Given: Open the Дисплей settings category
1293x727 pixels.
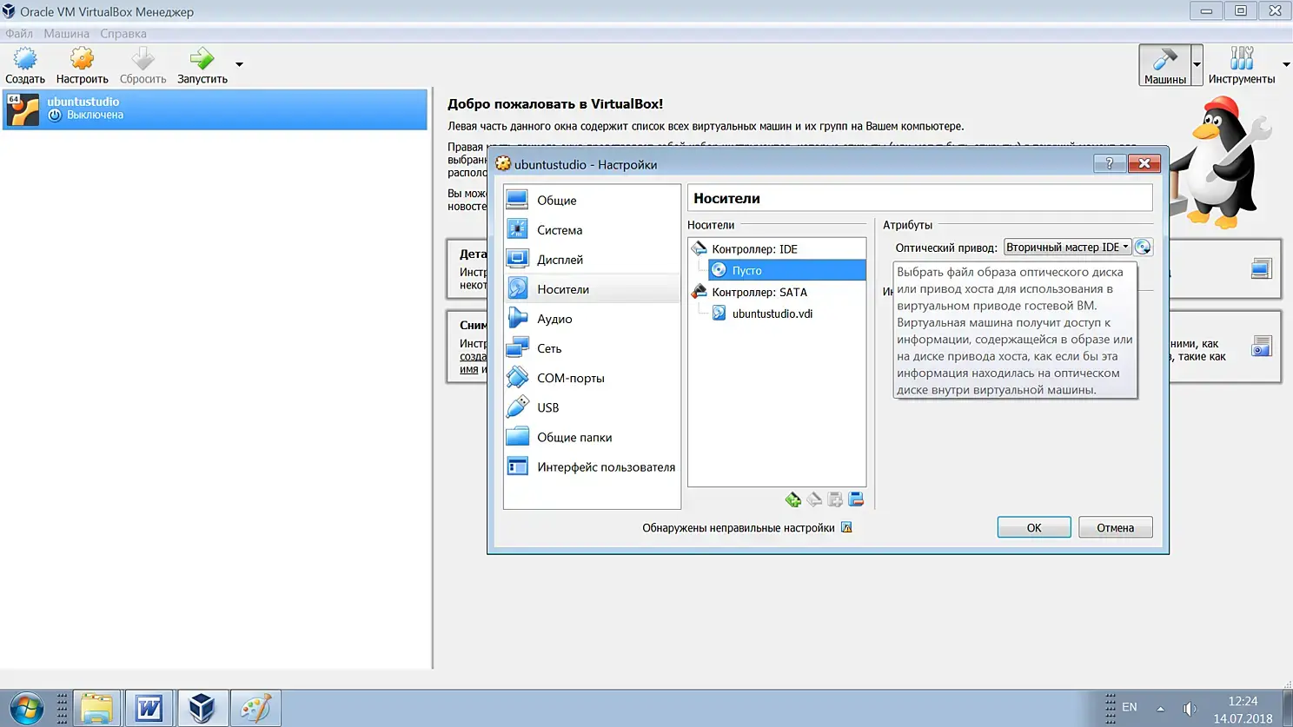Looking at the screenshot, I should tap(592, 260).
